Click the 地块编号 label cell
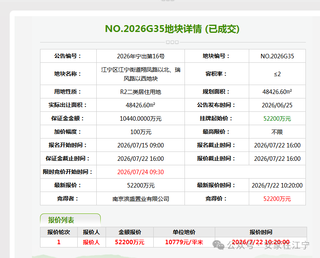 (217, 56)
